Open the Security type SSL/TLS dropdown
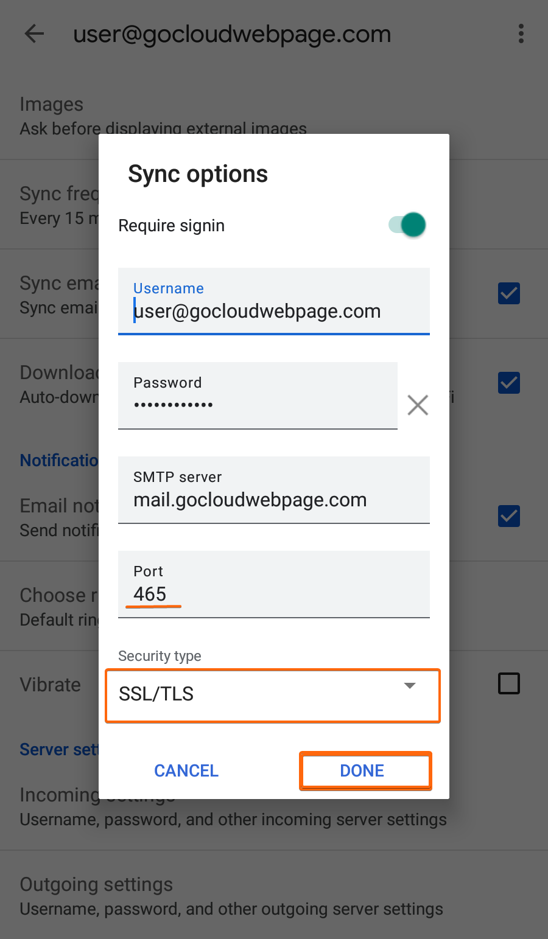 click(x=273, y=696)
